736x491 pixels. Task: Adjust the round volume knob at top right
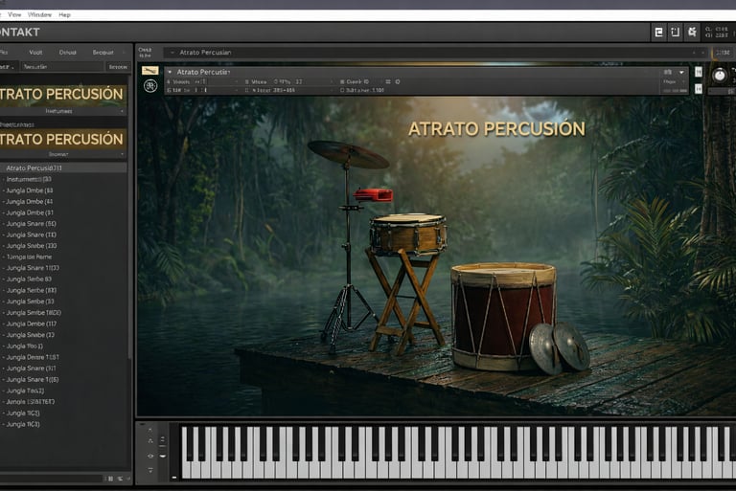[719, 75]
